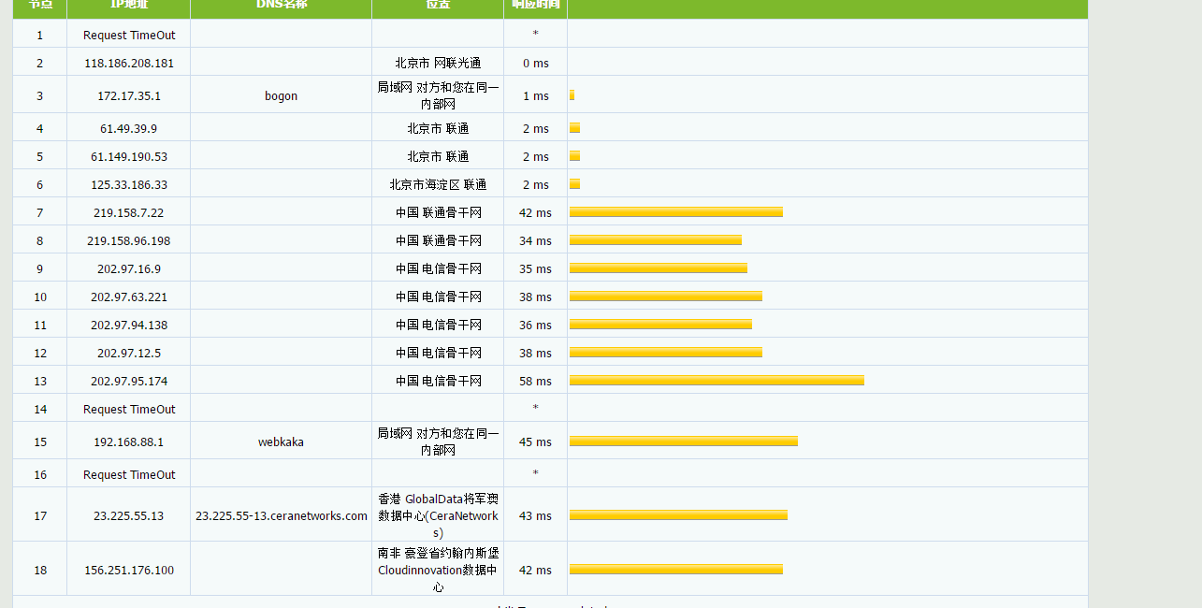Image resolution: width=1202 pixels, height=608 pixels.
Task: Select IP address 23.225.55.13
Action: (129, 515)
